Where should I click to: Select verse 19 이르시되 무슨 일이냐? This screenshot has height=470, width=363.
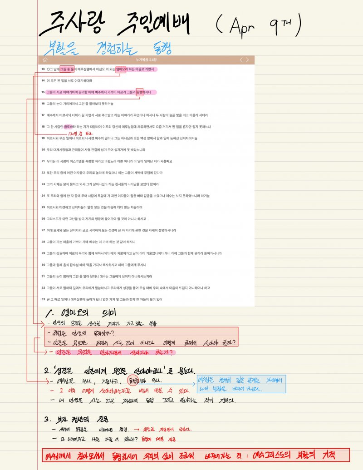pyautogui.click(x=119, y=138)
